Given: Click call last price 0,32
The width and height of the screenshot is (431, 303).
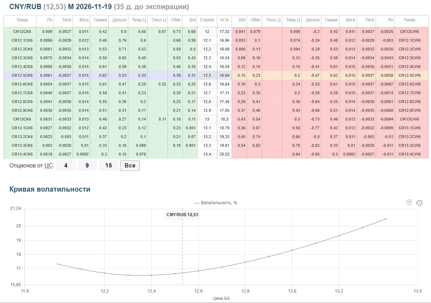Looking at the screenshot, I should (162, 84).
